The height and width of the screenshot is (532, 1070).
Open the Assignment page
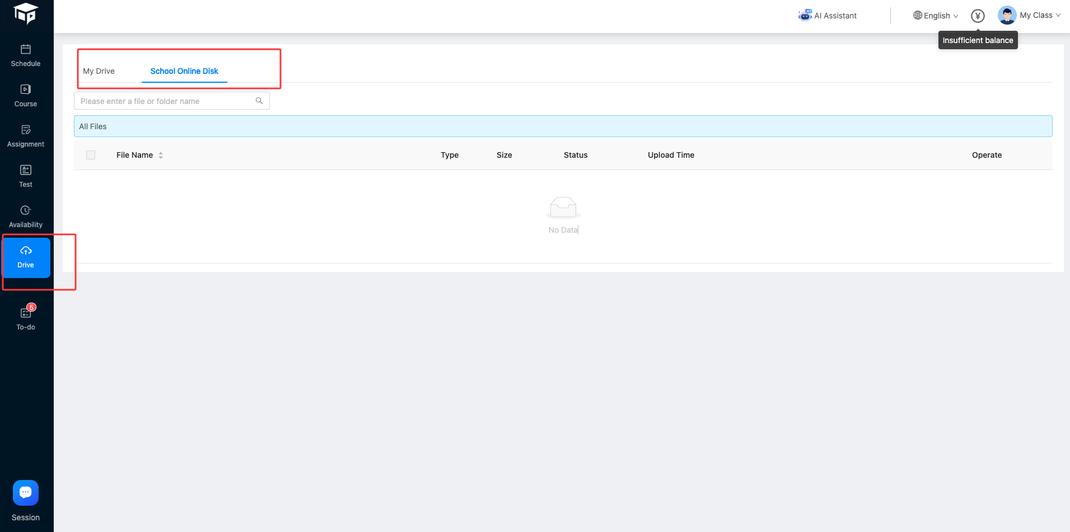[x=25, y=134]
